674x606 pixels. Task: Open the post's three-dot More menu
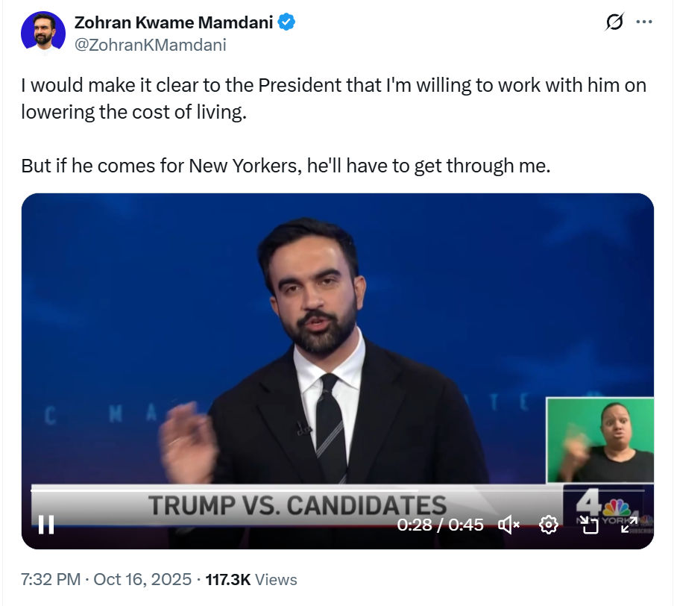click(643, 22)
